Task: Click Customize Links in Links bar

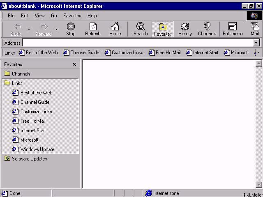Action: 124,53
